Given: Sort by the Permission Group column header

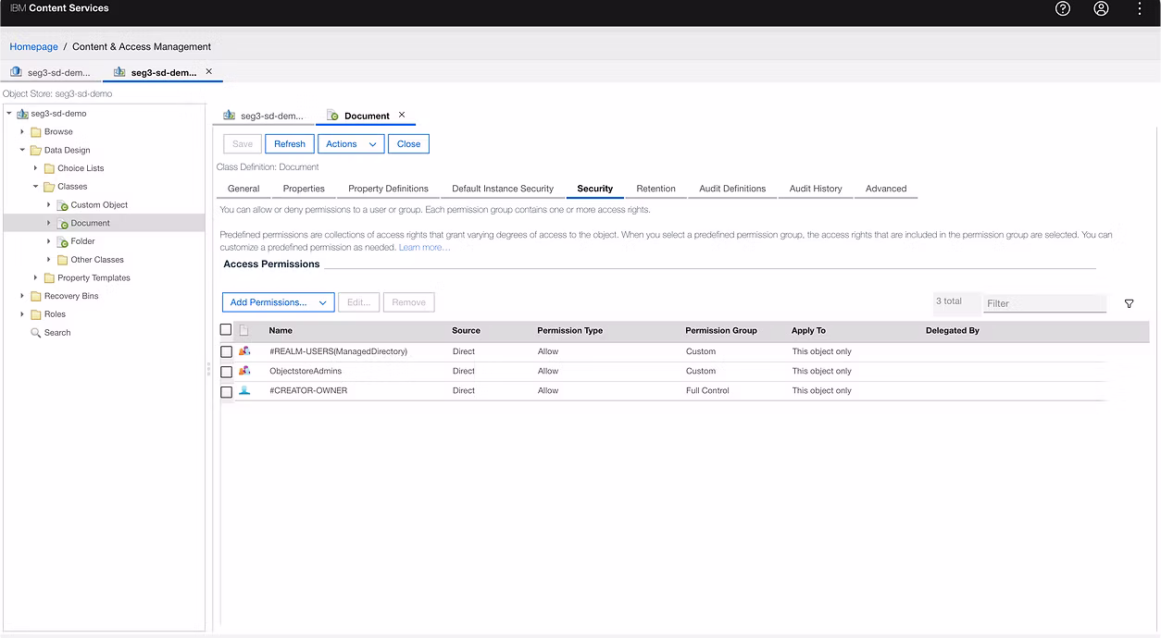Looking at the screenshot, I should point(721,330).
